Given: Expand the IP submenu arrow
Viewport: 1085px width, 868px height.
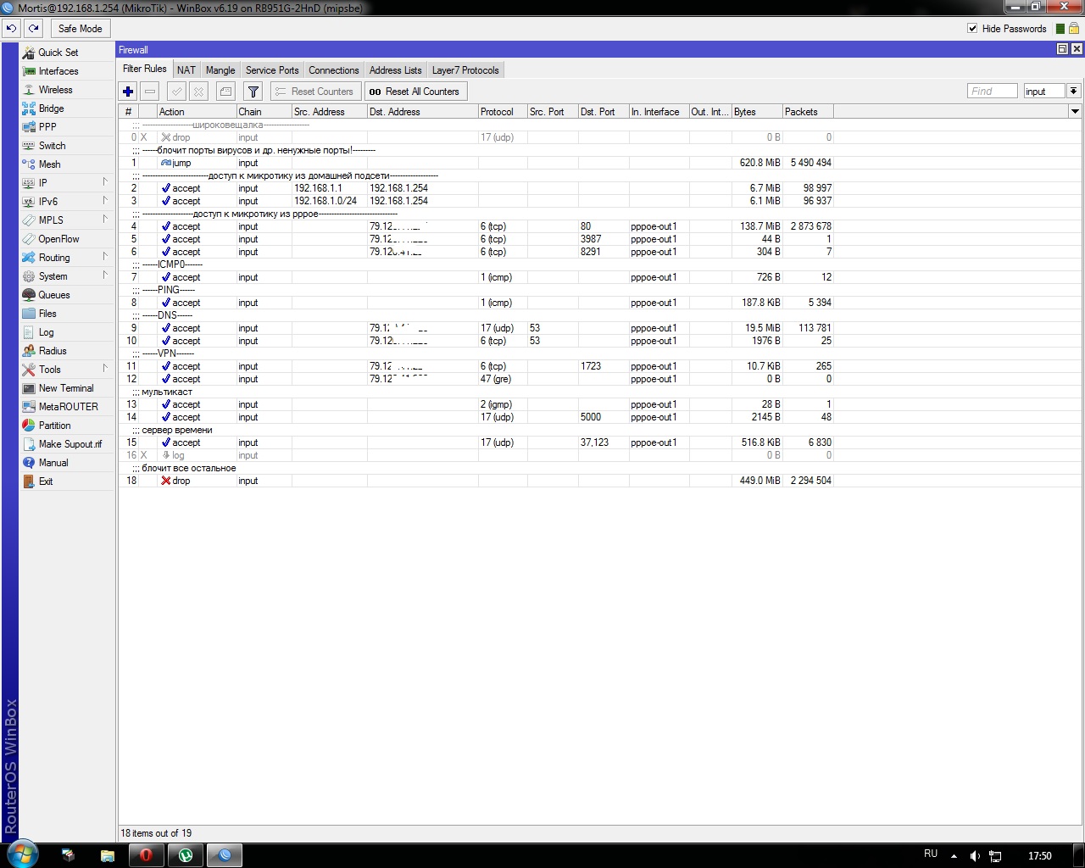Looking at the screenshot, I should [105, 182].
